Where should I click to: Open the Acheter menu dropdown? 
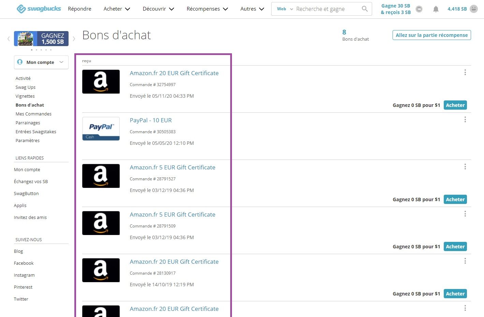(117, 9)
